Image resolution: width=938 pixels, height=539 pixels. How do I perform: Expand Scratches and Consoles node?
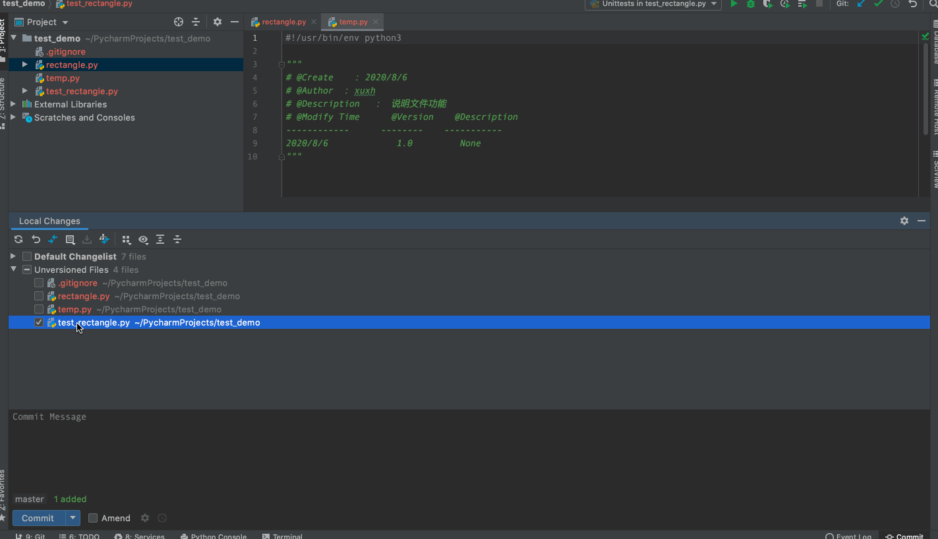[14, 117]
